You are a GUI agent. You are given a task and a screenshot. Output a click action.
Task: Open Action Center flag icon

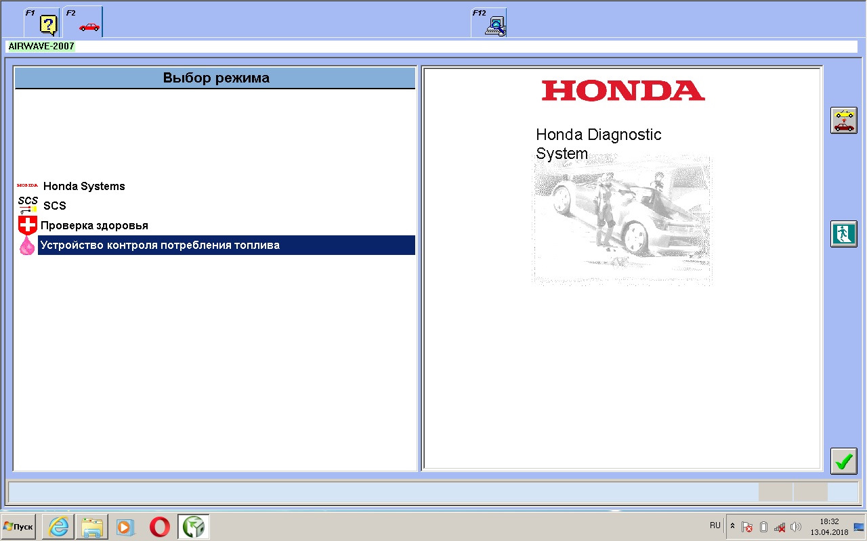pos(747,527)
